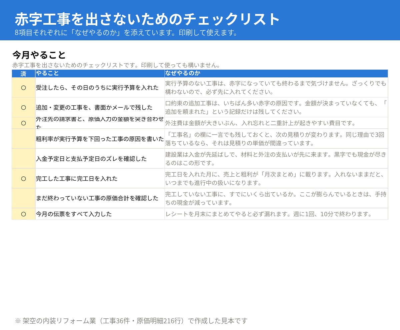Screen dimensions: 400x330
Task: Toggle done mark for 今月の伝票 row
Action: [x=23, y=214]
